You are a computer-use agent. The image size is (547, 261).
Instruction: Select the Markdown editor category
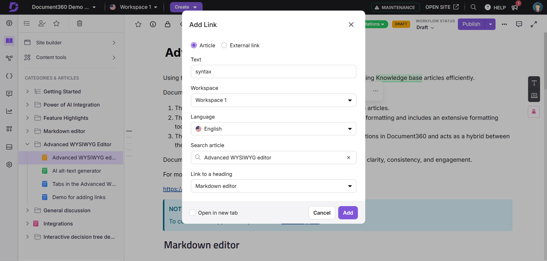point(64,131)
